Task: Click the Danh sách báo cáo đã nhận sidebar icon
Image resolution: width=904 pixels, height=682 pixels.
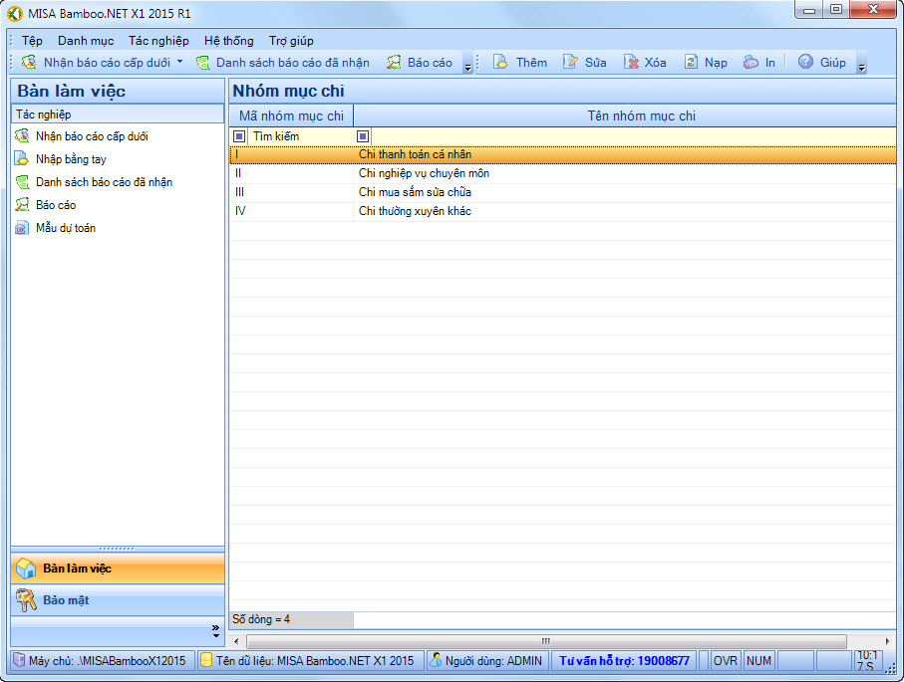Action: tap(22, 182)
